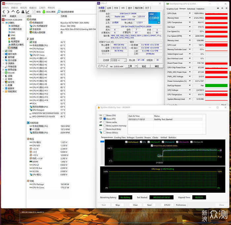Toggle the Motherboard graph checkbox
The width and height of the screenshot is (231, 225).
pos(126,142)
